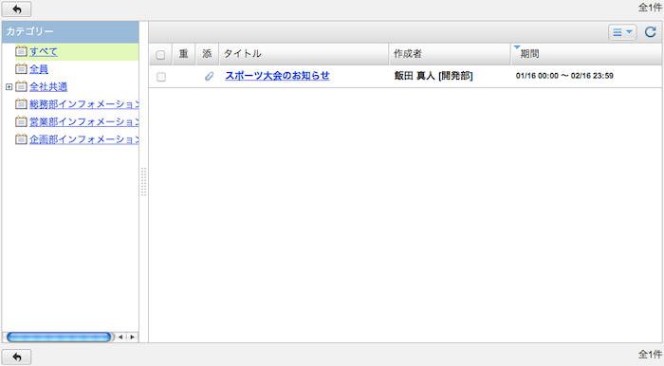Click the top back arrow button

pos(16,9)
